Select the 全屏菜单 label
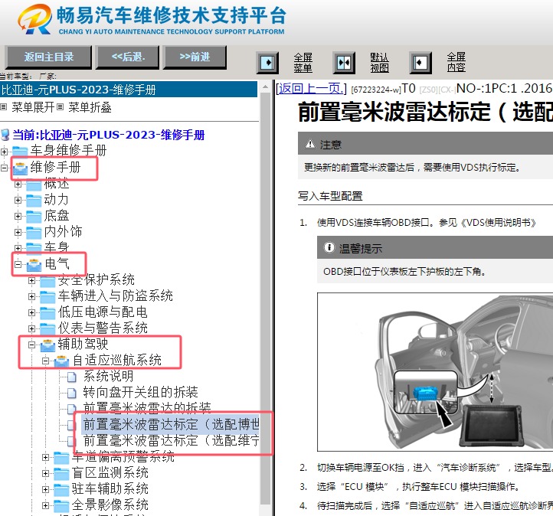The image size is (553, 516). tap(303, 63)
